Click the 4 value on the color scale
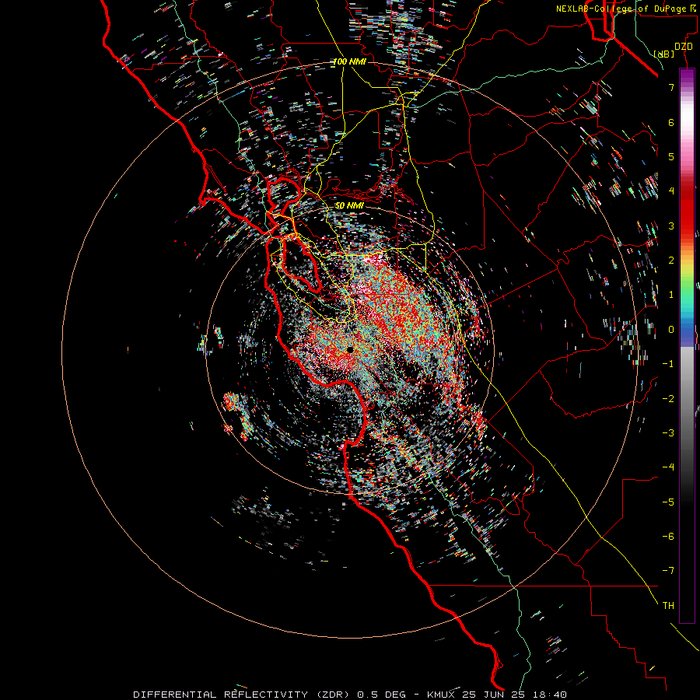This screenshot has width=700, height=700. click(x=671, y=191)
